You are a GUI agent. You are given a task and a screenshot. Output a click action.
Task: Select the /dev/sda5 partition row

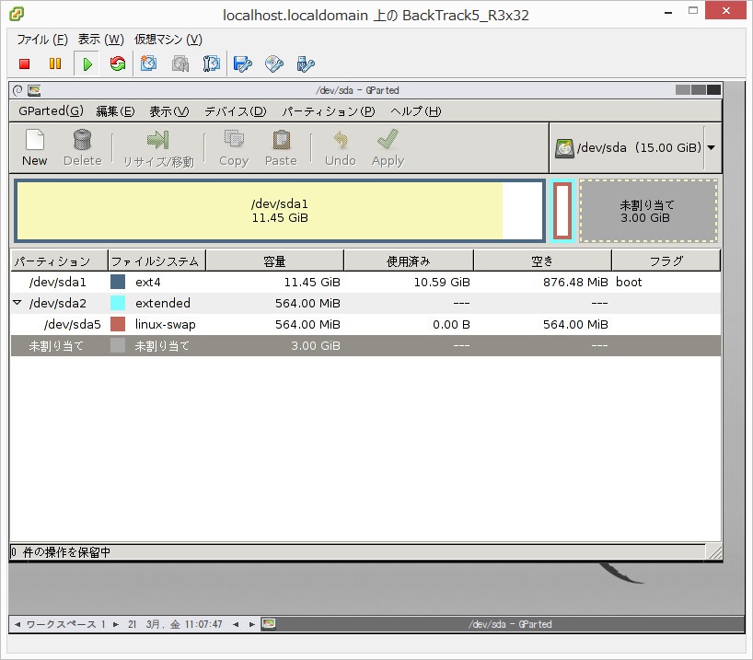coord(365,324)
